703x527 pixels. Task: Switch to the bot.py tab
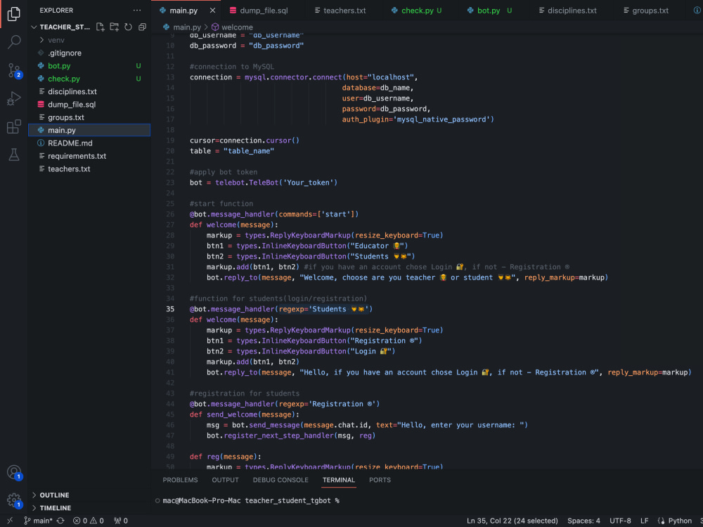coord(489,11)
